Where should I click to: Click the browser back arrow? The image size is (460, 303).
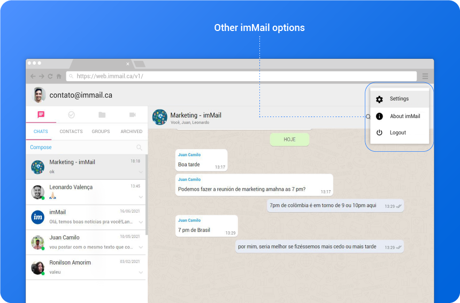(33, 76)
